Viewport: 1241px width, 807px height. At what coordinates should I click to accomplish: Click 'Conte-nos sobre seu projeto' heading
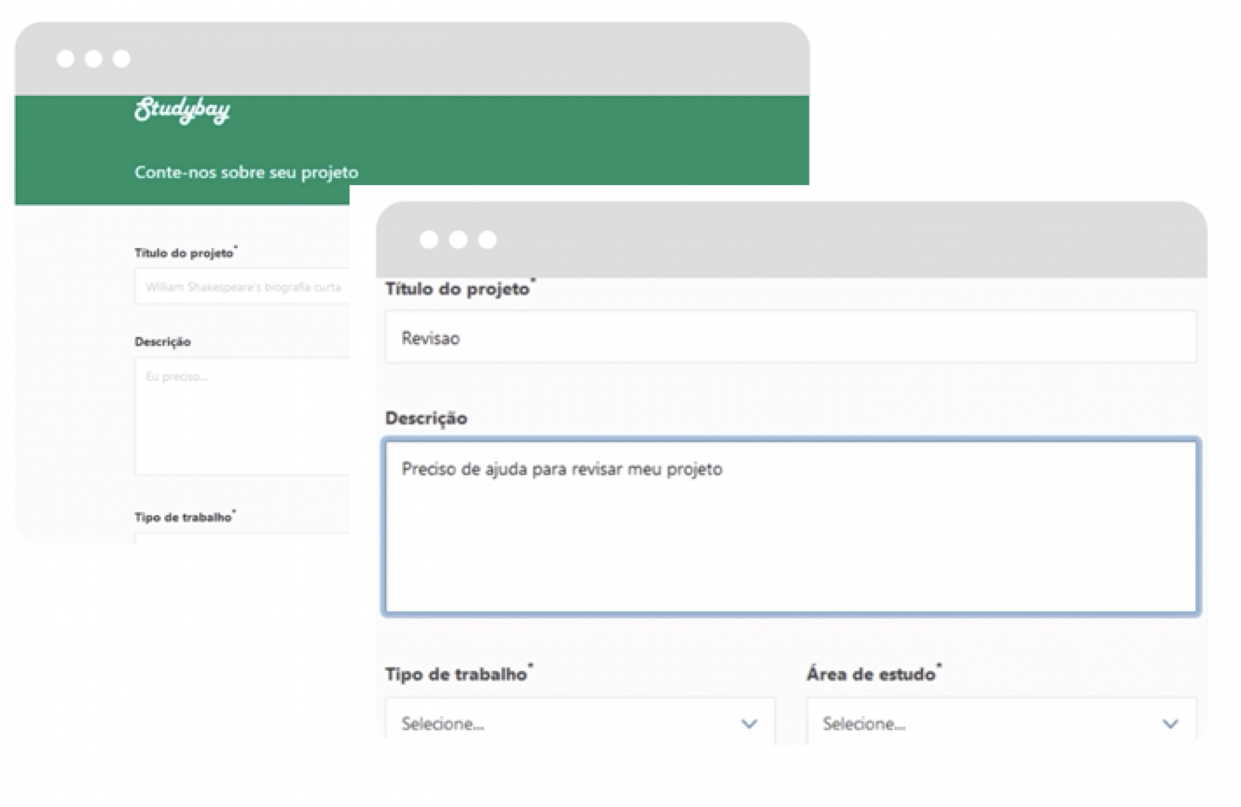246,173
